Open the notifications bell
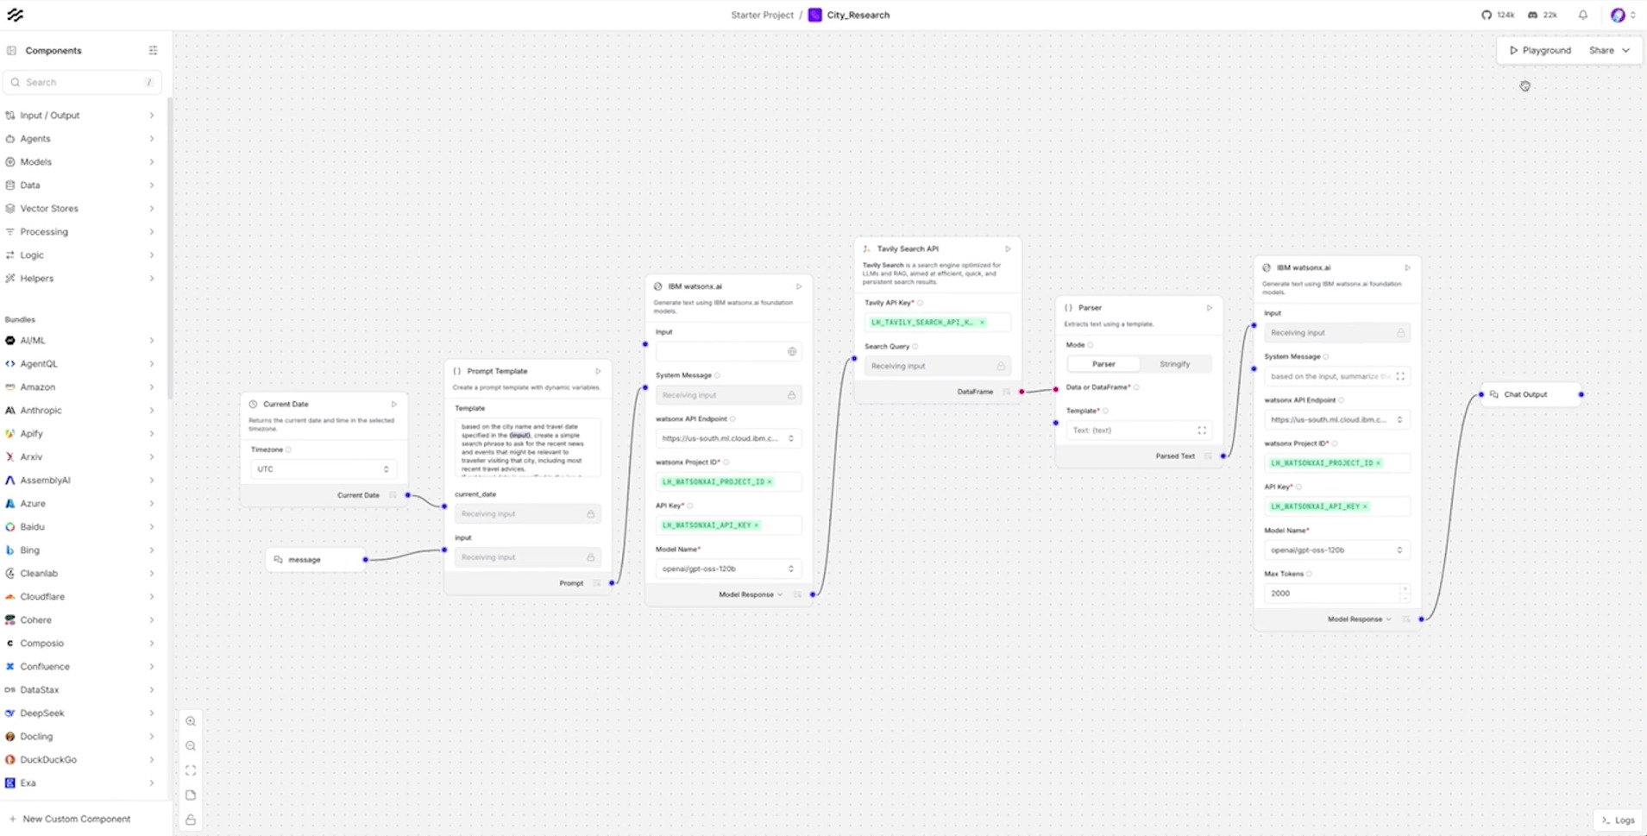The width and height of the screenshot is (1647, 836). point(1582,15)
